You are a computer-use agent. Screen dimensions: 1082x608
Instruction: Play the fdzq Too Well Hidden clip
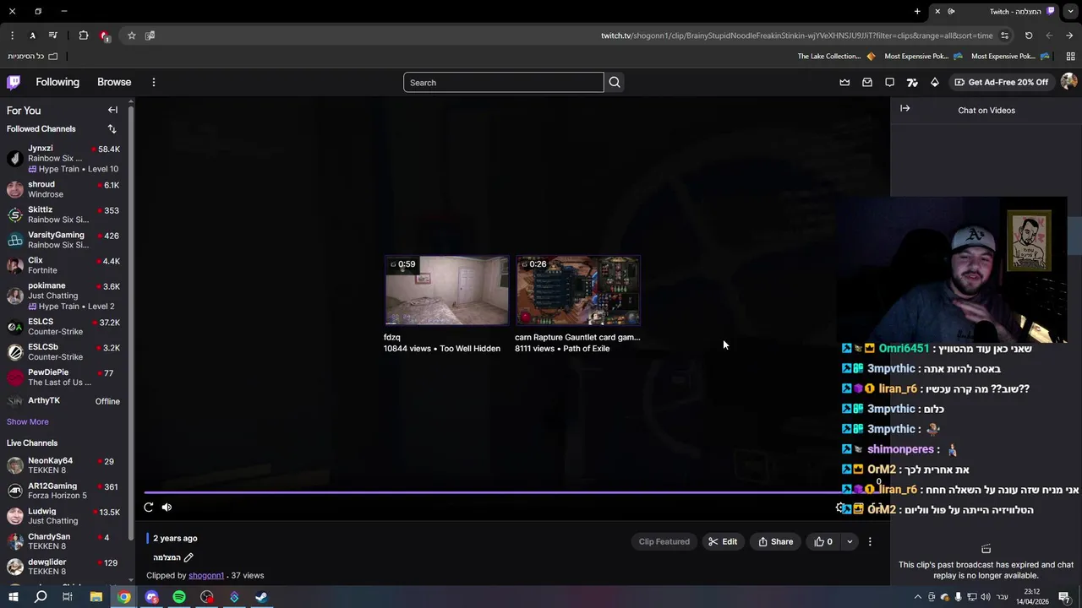[446, 290]
